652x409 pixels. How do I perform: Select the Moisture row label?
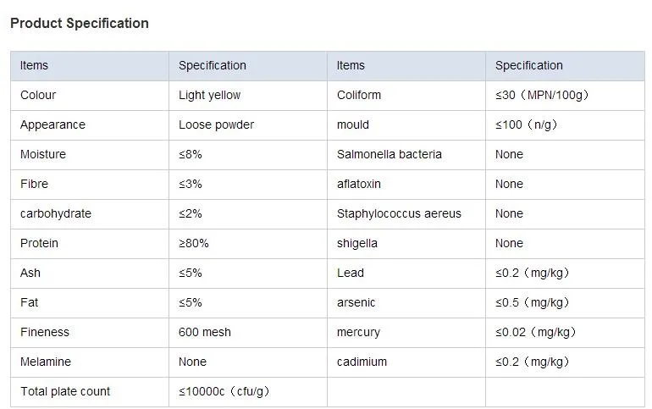(x=43, y=154)
